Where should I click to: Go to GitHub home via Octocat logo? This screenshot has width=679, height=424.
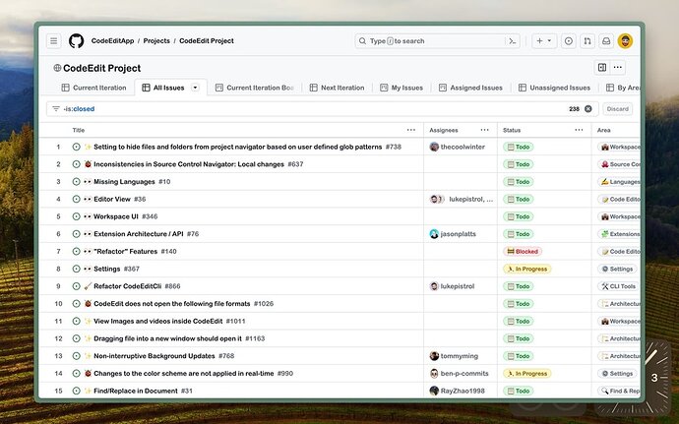(76, 41)
